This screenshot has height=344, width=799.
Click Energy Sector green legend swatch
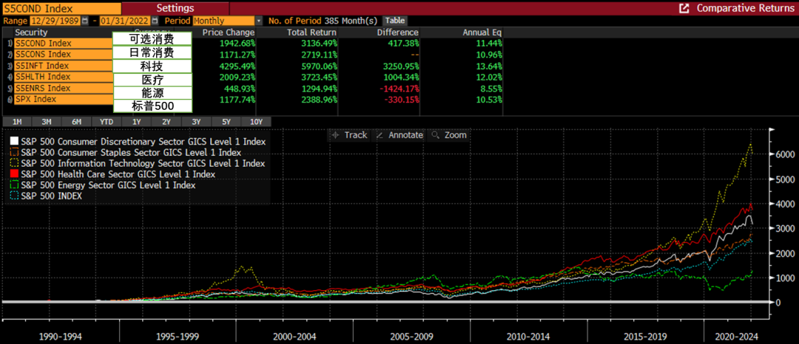point(14,185)
